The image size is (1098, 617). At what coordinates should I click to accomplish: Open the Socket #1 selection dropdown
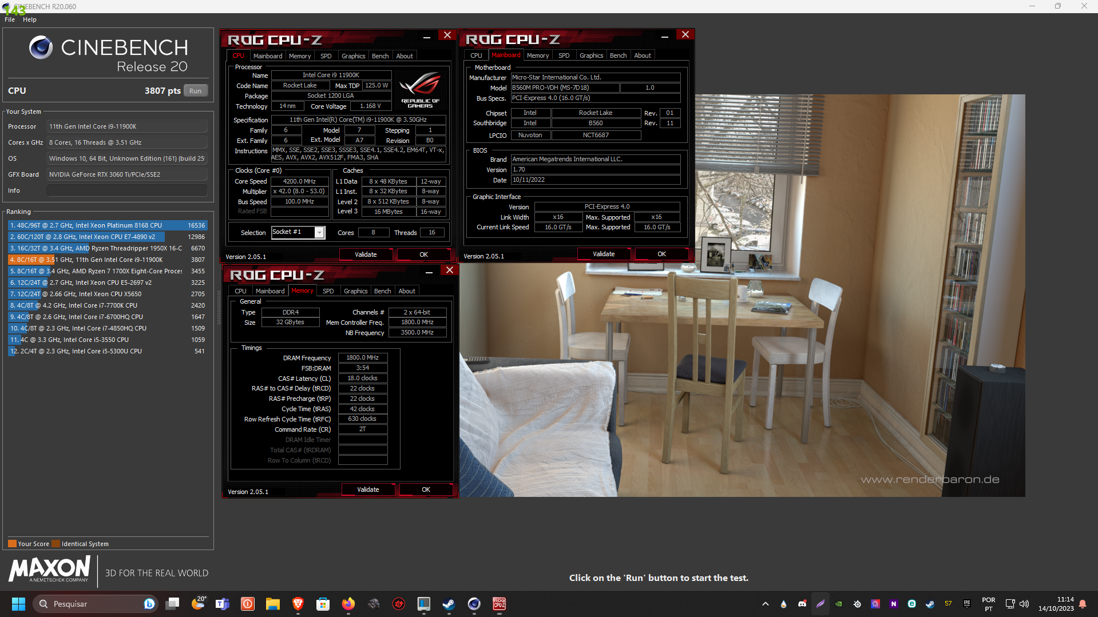click(298, 232)
